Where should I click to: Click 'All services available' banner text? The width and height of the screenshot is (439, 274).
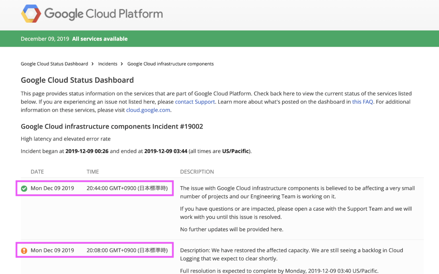(100, 39)
